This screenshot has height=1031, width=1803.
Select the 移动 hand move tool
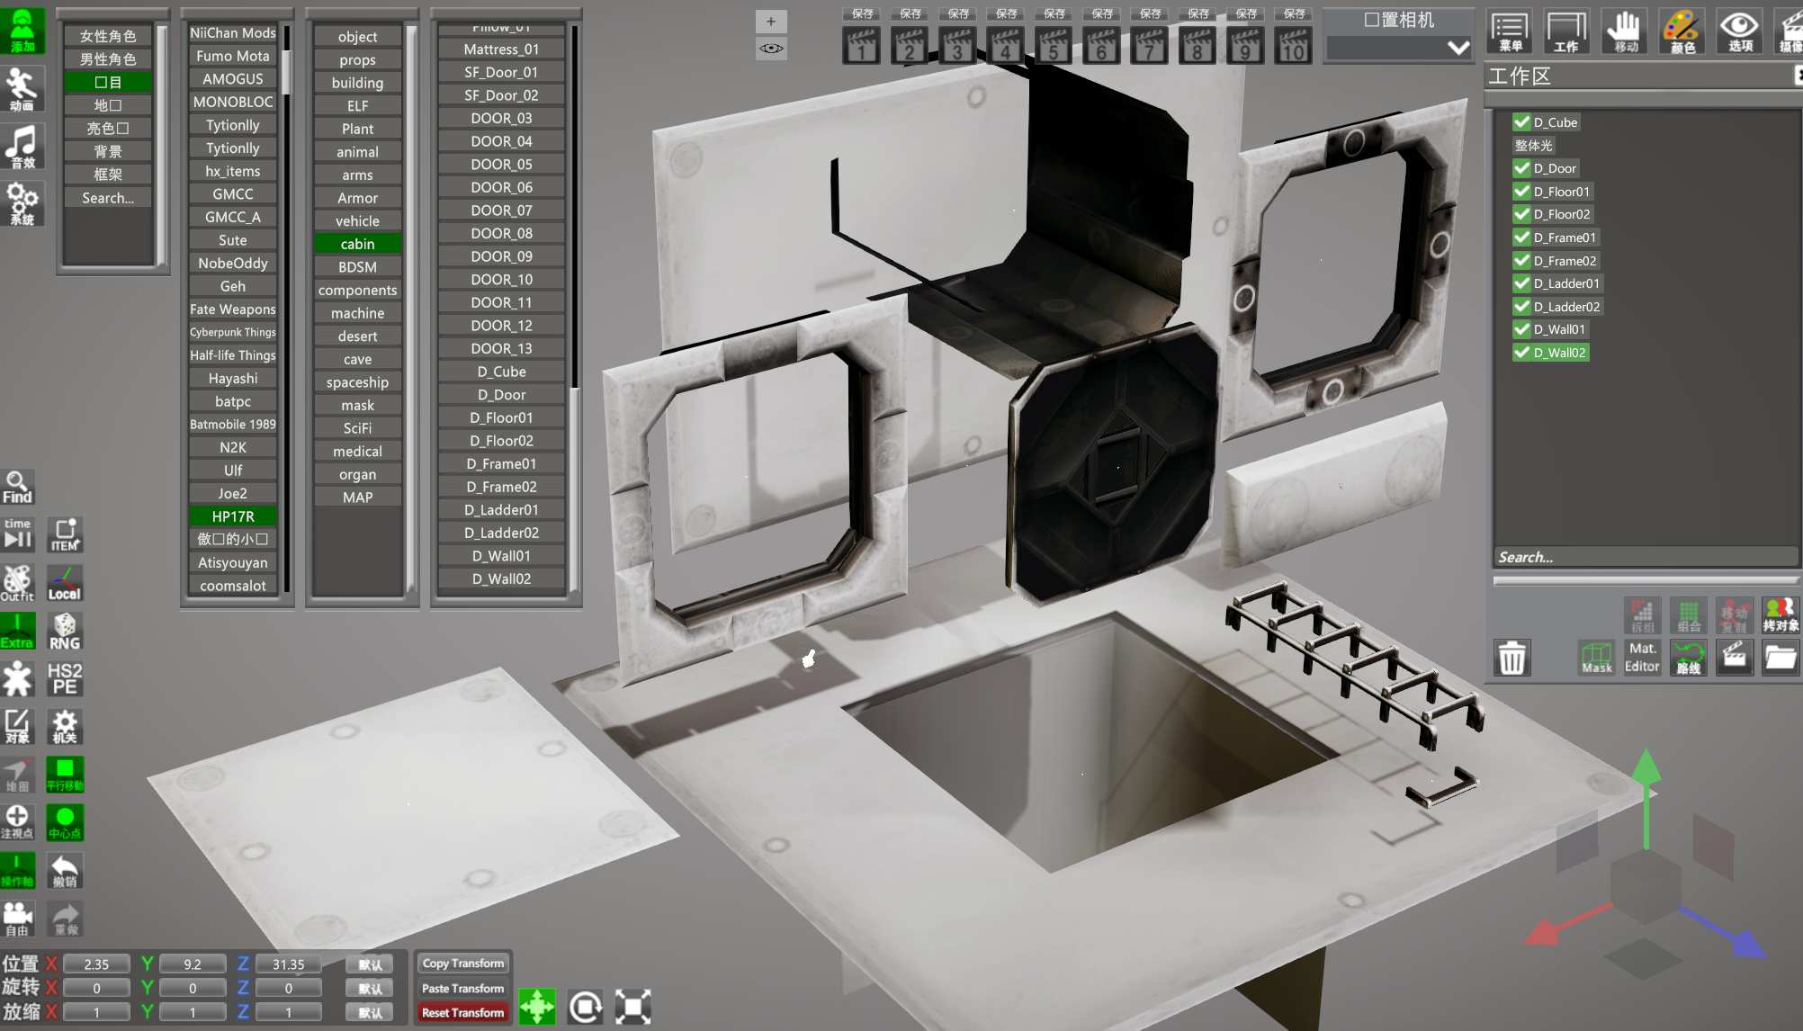[x=1625, y=31]
